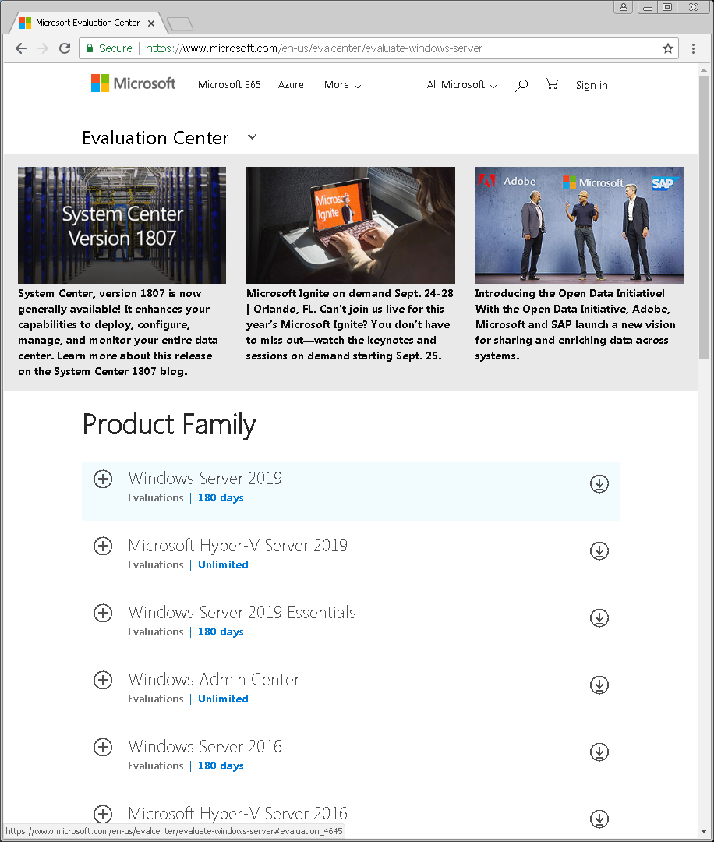The image size is (714, 842).
Task: Click the Product Family heading
Action: (x=169, y=425)
